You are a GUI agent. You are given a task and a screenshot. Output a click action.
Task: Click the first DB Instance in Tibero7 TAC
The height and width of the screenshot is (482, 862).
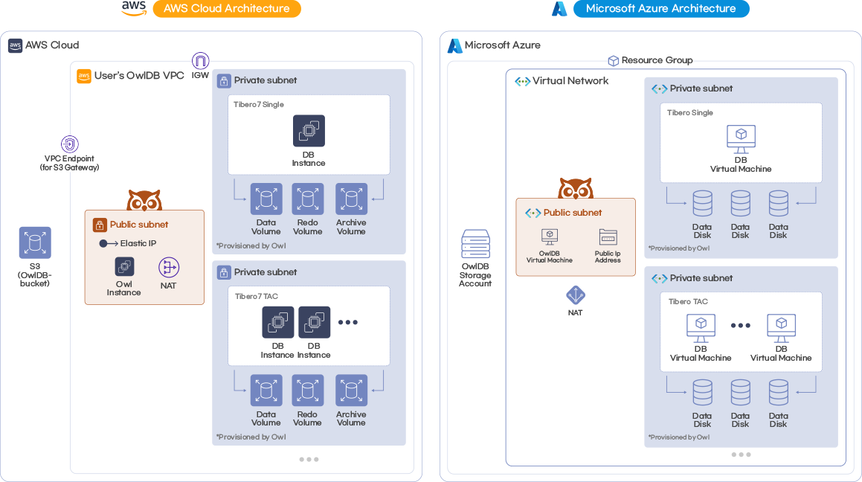277,322
